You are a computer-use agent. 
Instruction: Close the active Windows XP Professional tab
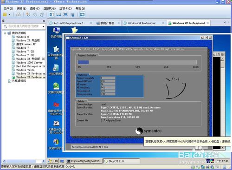208,23
